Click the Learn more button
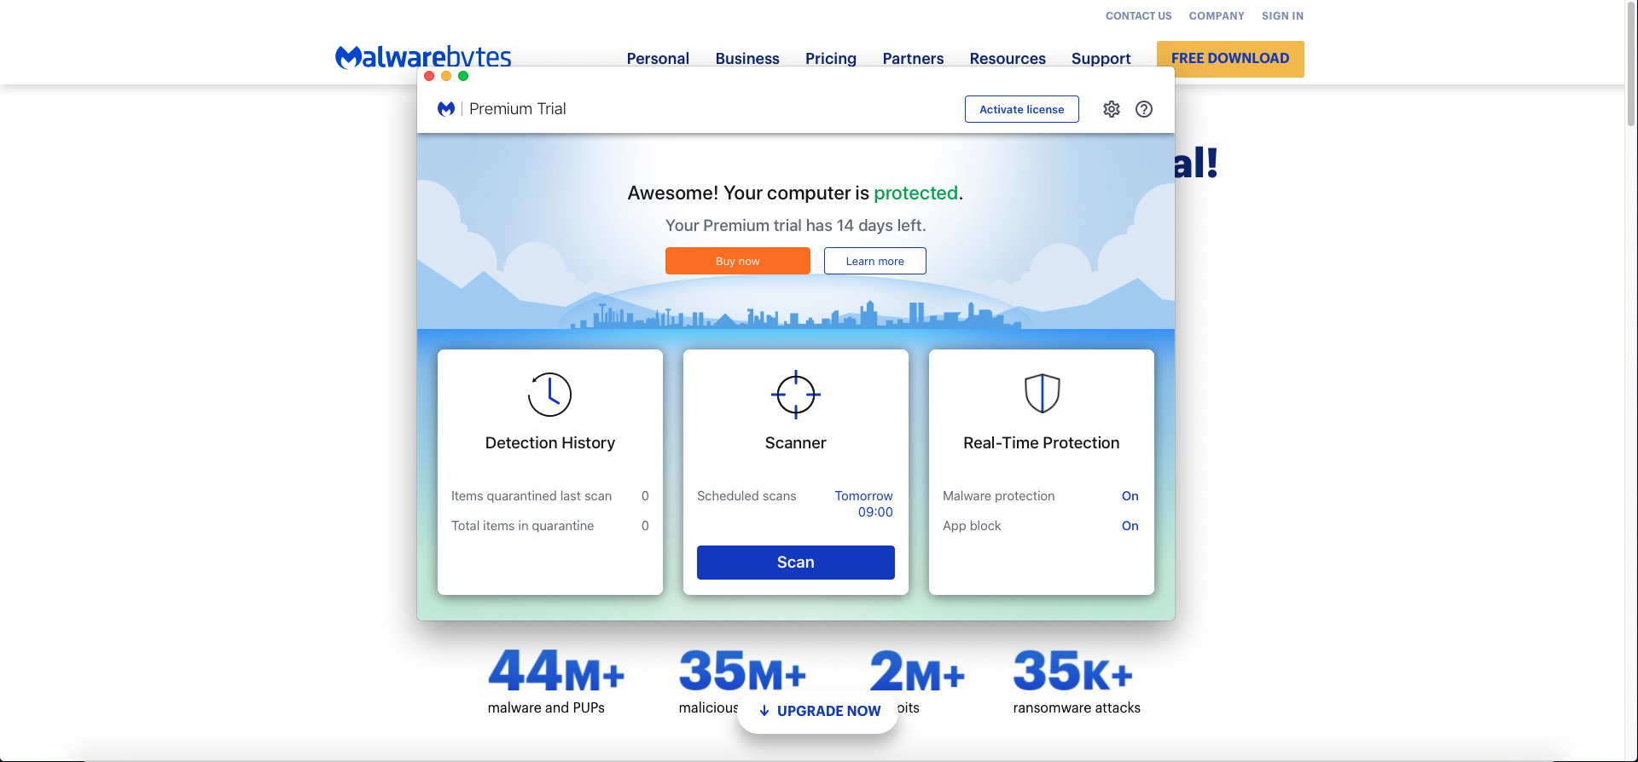Image resolution: width=1638 pixels, height=762 pixels. click(874, 261)
